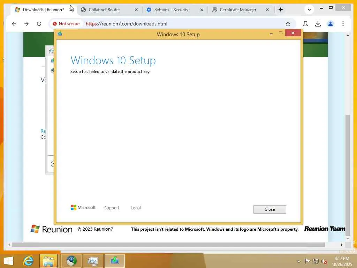This screenshot has width=357, height=268.
Task: Maximize the Windows 10 Setup window
Action: 281,33
